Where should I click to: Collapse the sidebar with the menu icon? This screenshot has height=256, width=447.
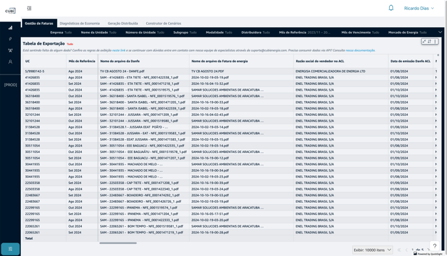click(x=29, y=8)
